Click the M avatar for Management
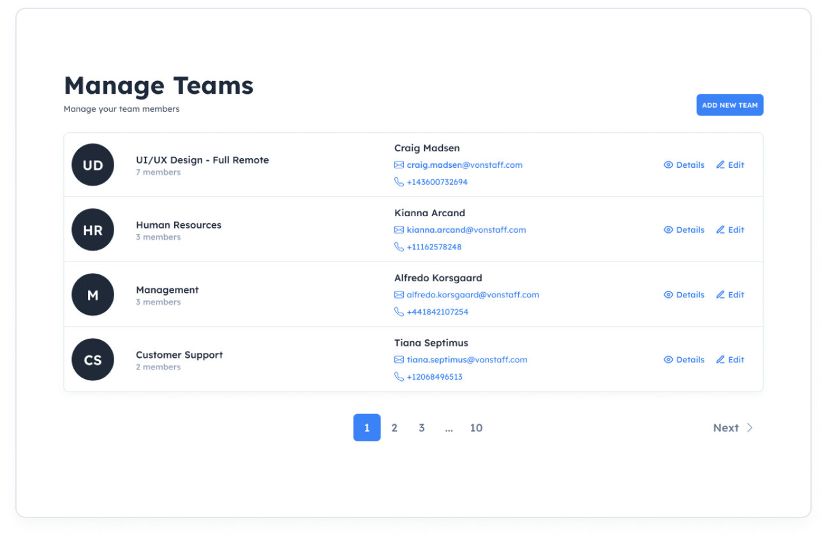This screenshot has width=827, height=541. 93,295
